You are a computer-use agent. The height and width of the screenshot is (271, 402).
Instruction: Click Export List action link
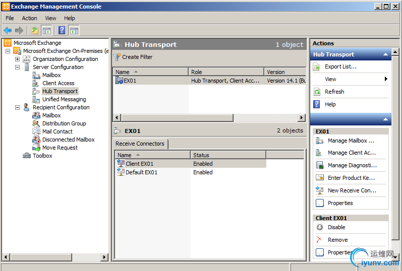click(x=340, y=66)
